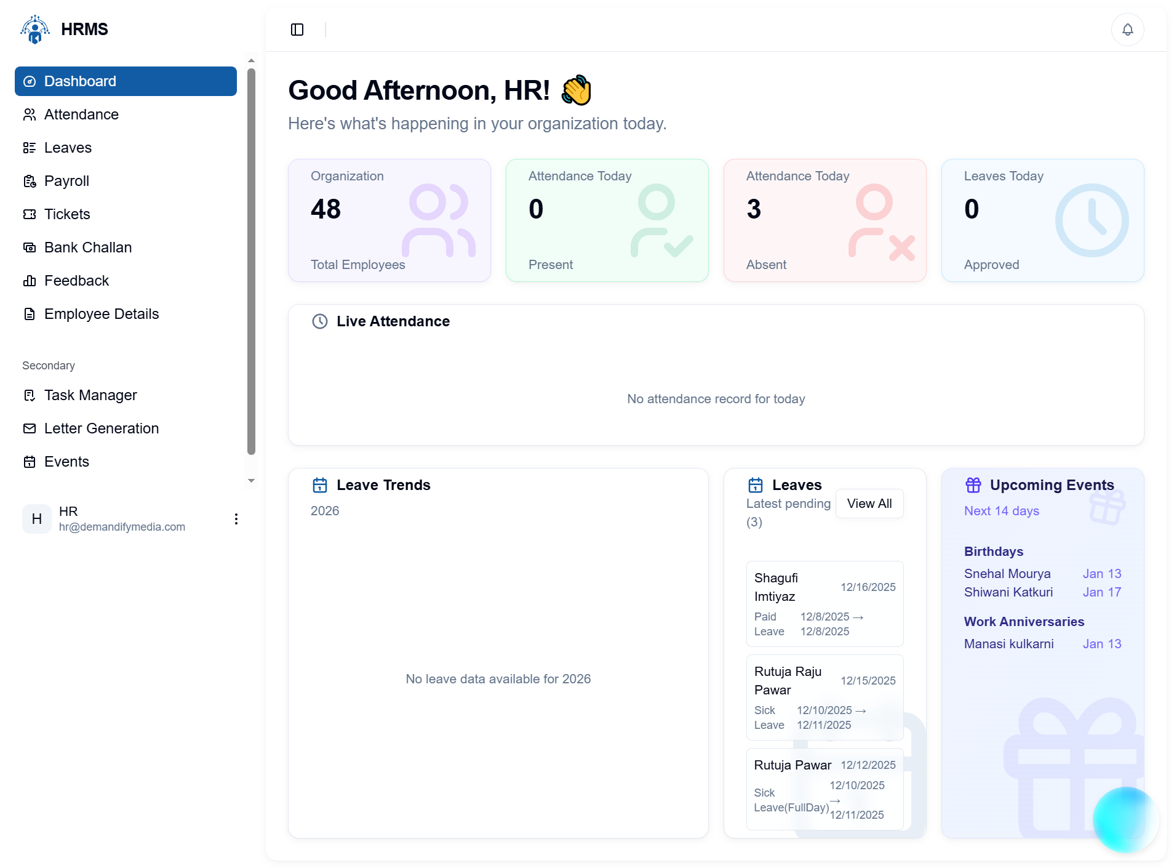The width and height of the screenshot is (1174, 868).
Task: Open the Bank Challan icon
Action: 30,247
